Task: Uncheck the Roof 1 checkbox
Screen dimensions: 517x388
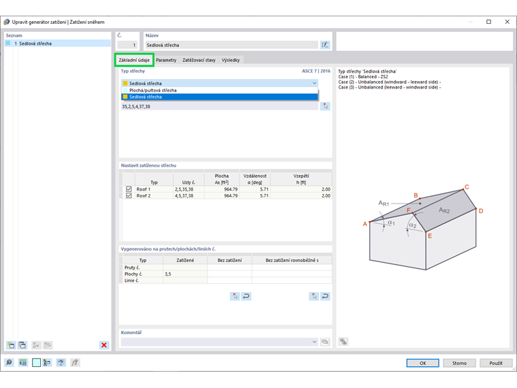Action: tap(129, 189)
